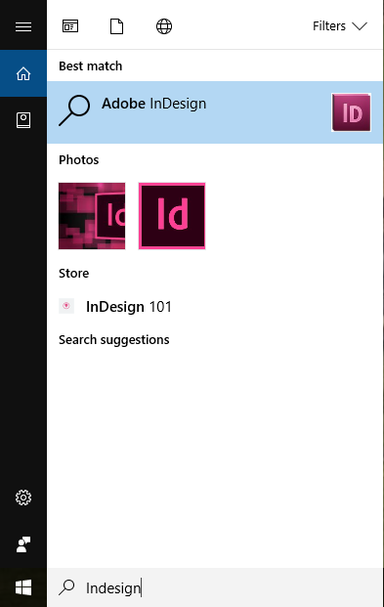Open the Windows Start button

pyautogui.click(x=23, y=587)
